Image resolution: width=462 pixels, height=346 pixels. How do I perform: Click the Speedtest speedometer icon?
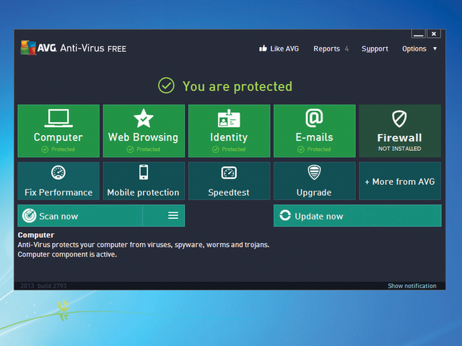[x=229, y=173]
